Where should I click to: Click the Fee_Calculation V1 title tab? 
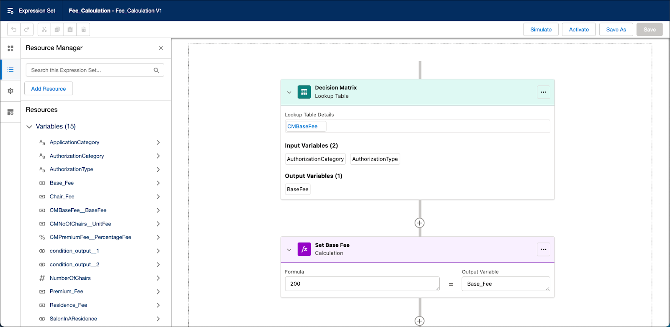pyautogui.click(x=115, y=11)
